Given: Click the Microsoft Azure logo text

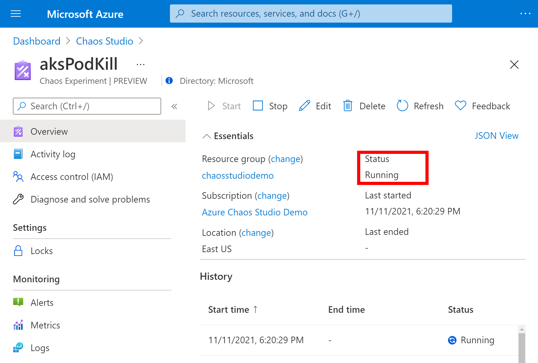Looking at the screenshot, I should point(85,14).
